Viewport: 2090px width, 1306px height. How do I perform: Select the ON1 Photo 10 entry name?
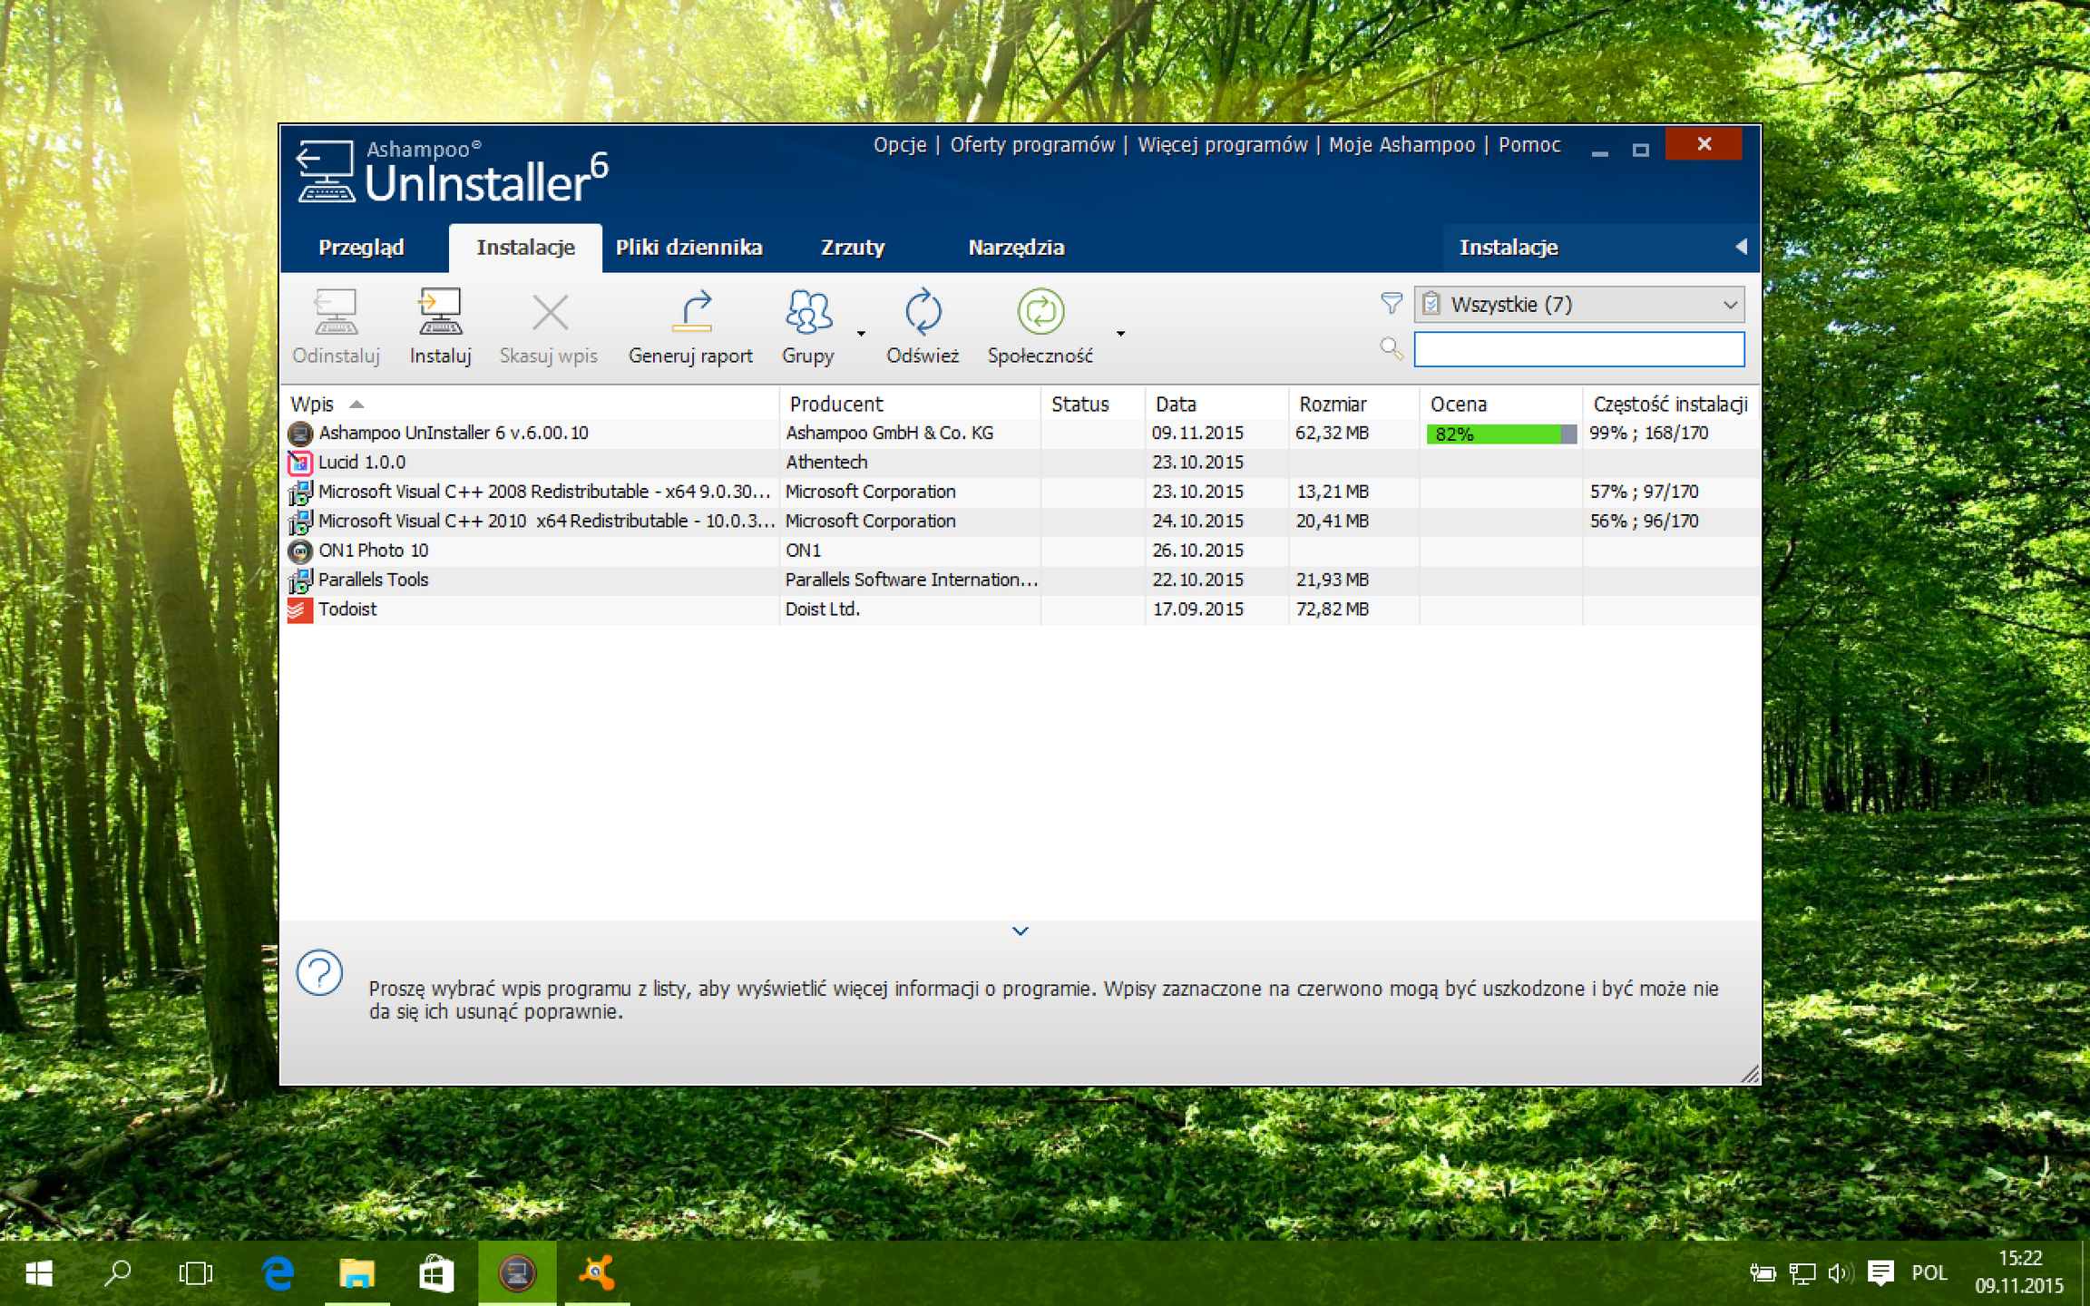(373, 551)
